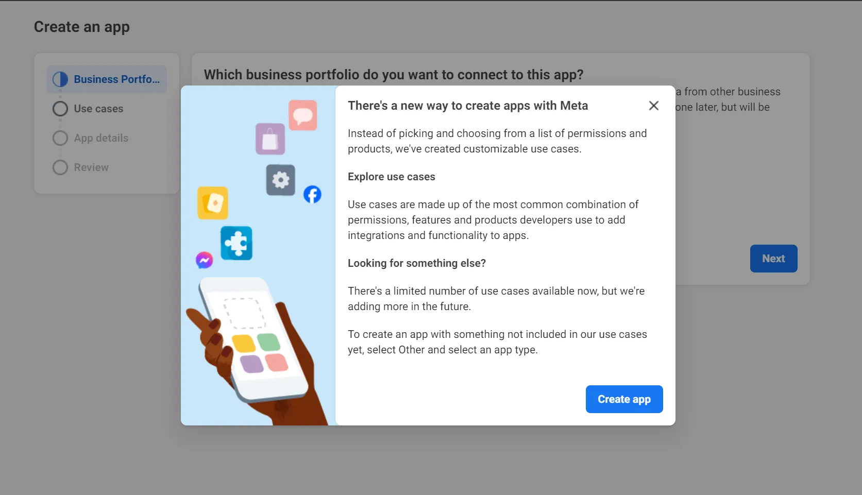Click the Messenger logo icon
Image resolution: width=862 pixels, height=495 pixels.
point(205,260)
